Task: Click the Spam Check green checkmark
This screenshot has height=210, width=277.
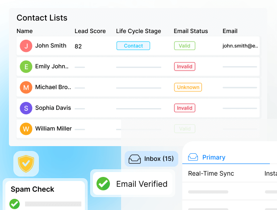Action: [x=15, y=204]
